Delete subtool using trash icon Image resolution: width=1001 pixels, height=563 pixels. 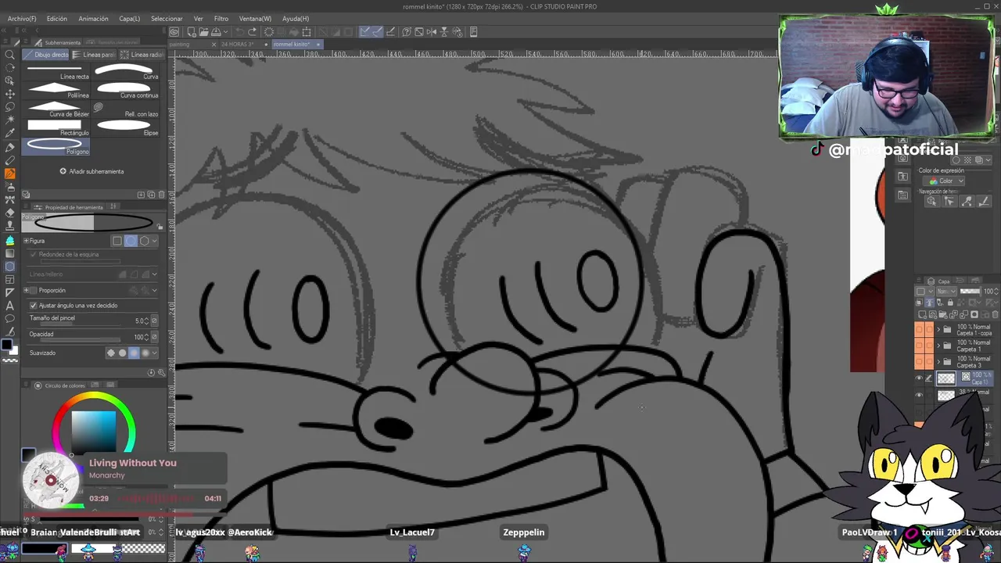point(162,195)
